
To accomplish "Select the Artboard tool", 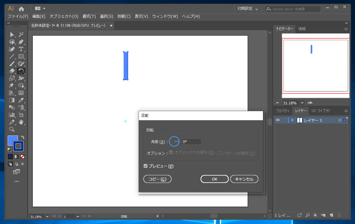I will coord(21,115).
